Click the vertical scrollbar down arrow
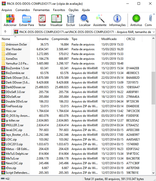This screenshot has height=181, width=156. [154, 173]
